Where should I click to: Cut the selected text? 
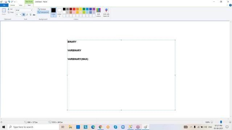point(10,9)
